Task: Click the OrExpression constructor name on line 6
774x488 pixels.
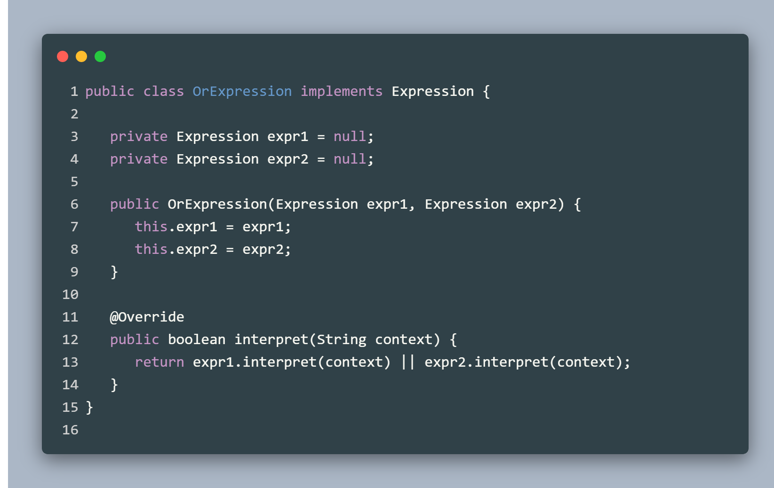Action: [217, 204]
